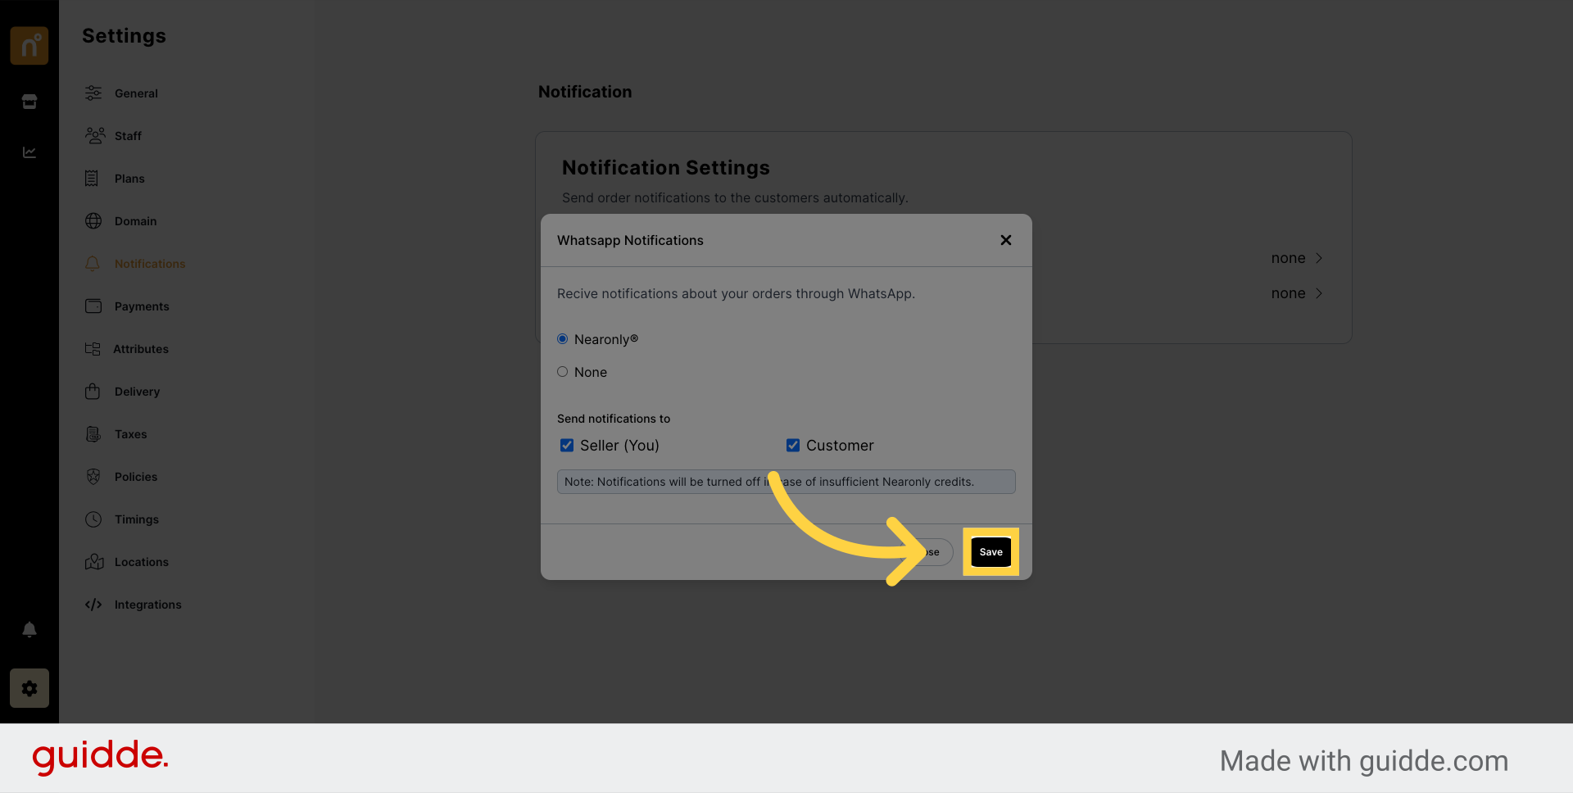Open Staff settings
The height and width of the screenshot is (793, 1573).
click(128, 136)
